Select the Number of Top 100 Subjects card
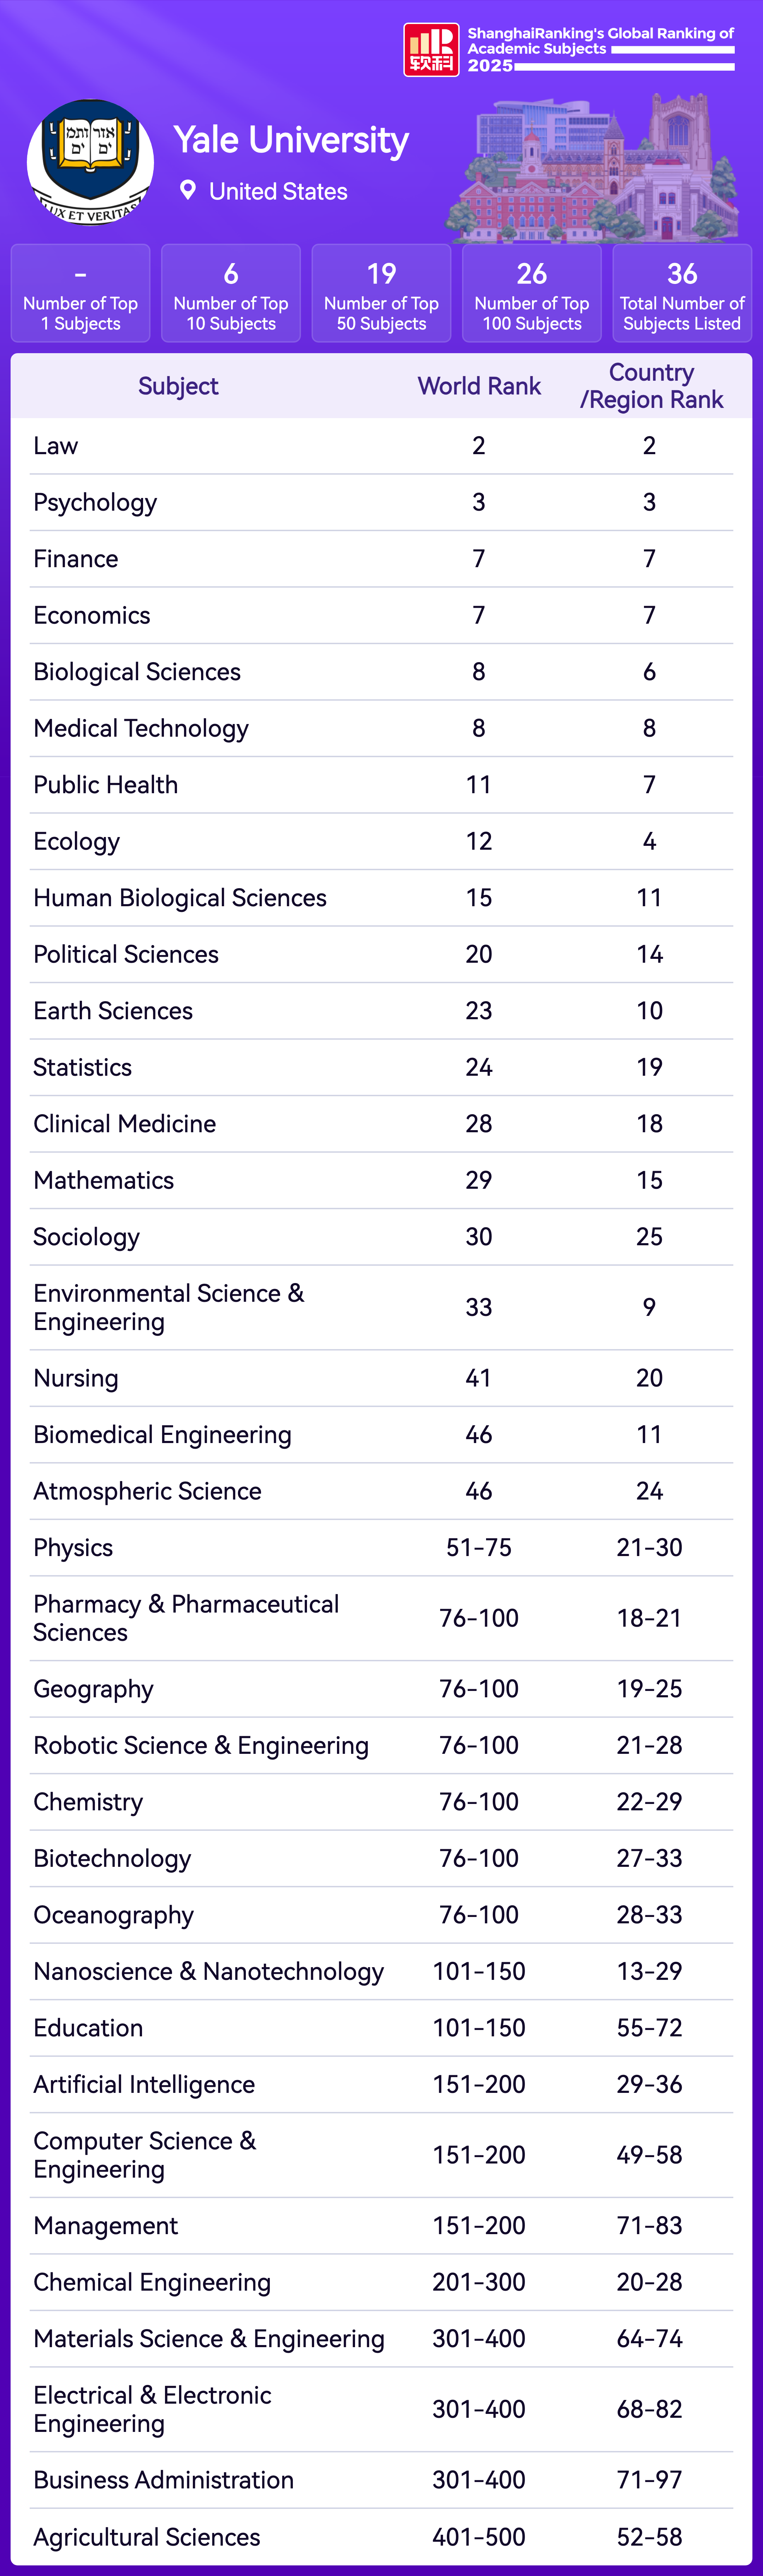 pos(532,294)
